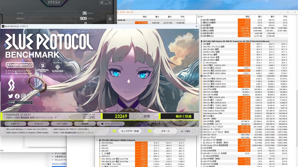
Task: Click the chip icon beside GPU [#0] header
Action: click(201, 41)
